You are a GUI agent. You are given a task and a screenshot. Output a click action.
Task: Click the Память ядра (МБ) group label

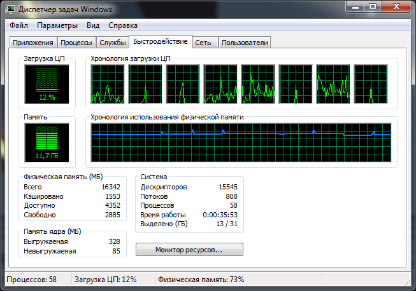(x=52, y=231)
